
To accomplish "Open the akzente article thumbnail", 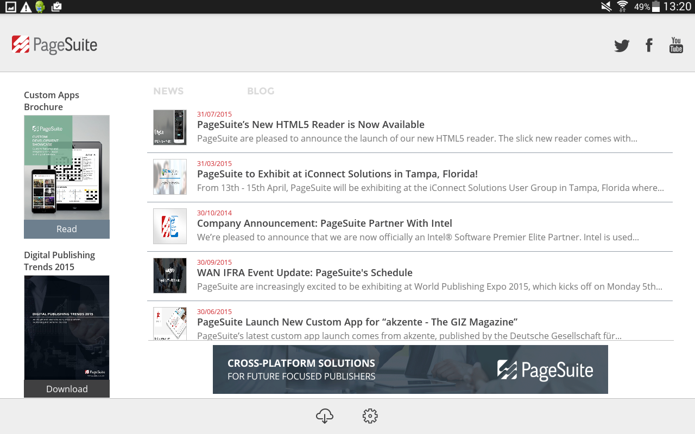I will click(170, 323).
